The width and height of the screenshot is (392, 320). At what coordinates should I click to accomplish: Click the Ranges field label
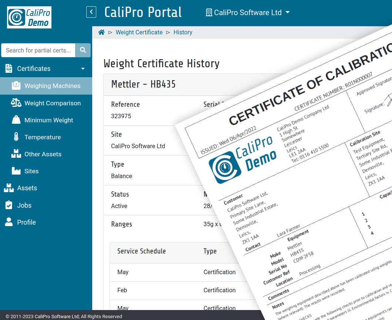[121, 224]
